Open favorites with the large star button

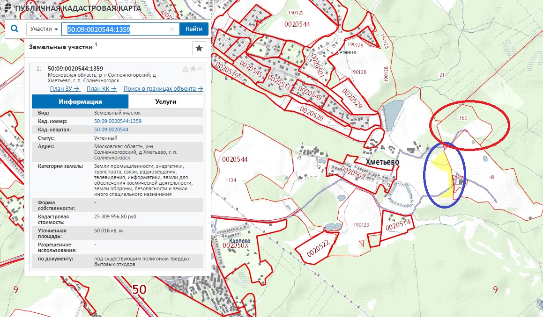tap(199, 48)
